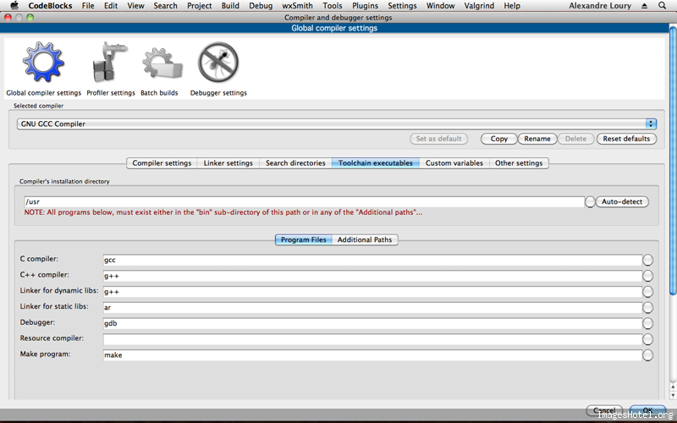Viewport: 677px width, 423px height.
Task: Click the C++ compiler field
Action: tap(372, 276)
